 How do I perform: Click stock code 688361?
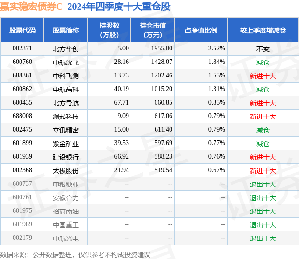point(22,76)
